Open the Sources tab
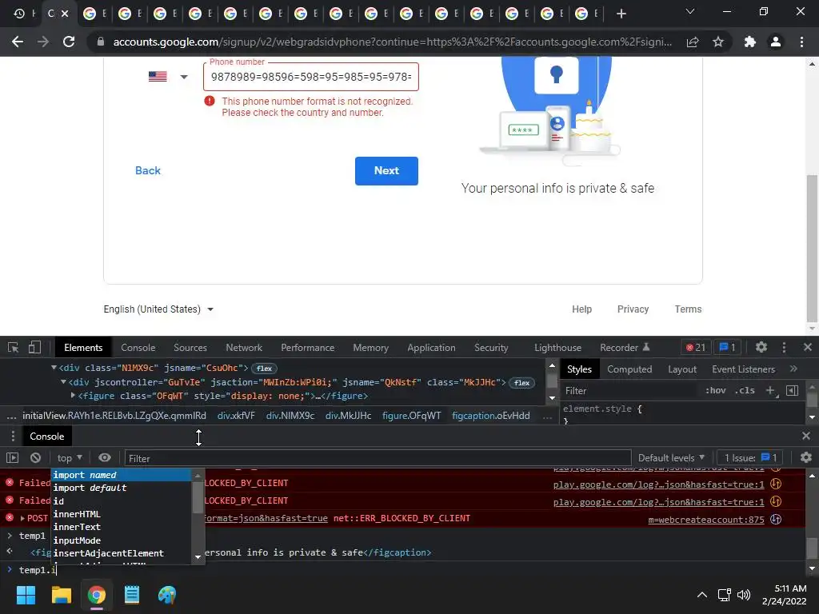 (x=190, y=347)
